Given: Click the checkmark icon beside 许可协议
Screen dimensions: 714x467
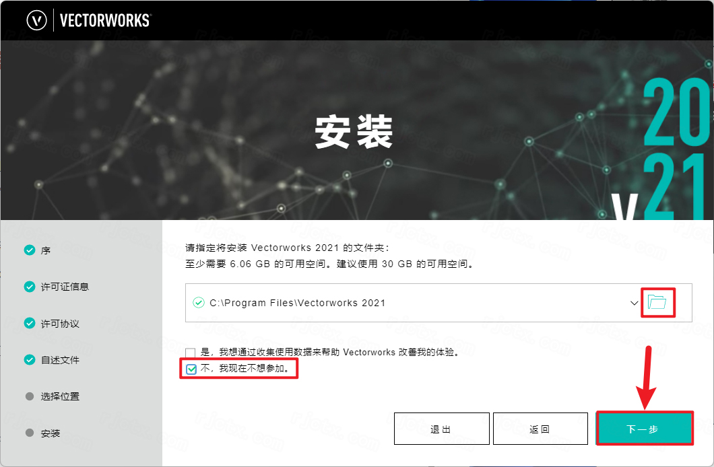Looking at the screenshot, I should tap(30, 324).
